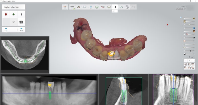Select the sleeve tool in Implant planning panel
This screenshot has width=198, height=105.
point(21,22)
